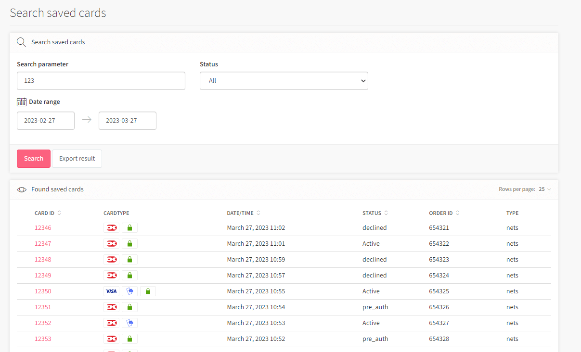Viewport: 581px width, 352px height.
Task: Select order ID 654325 entry
Action: [x=439, y=291]
